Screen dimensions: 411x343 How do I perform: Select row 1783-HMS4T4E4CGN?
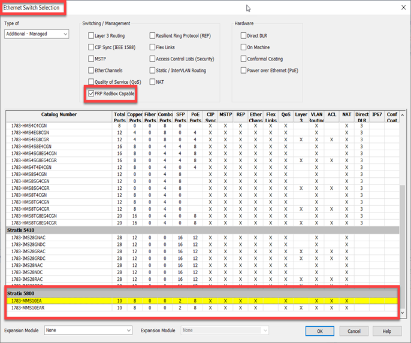point(202,168)
